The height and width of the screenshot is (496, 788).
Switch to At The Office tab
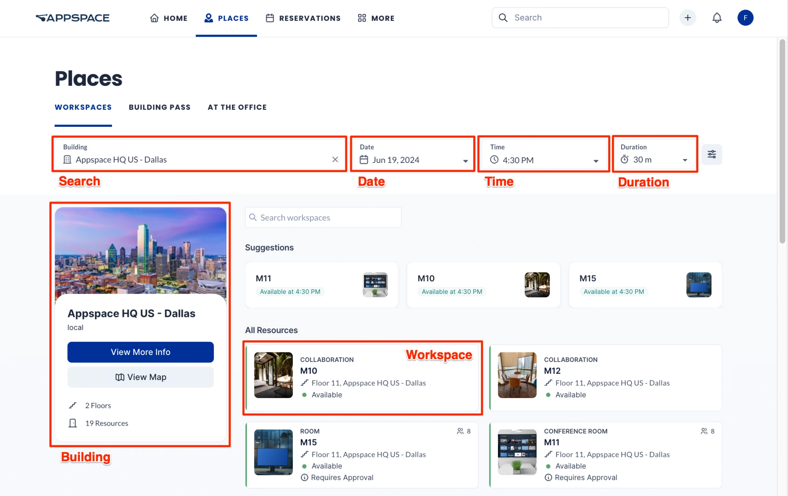tap(237, 107)
